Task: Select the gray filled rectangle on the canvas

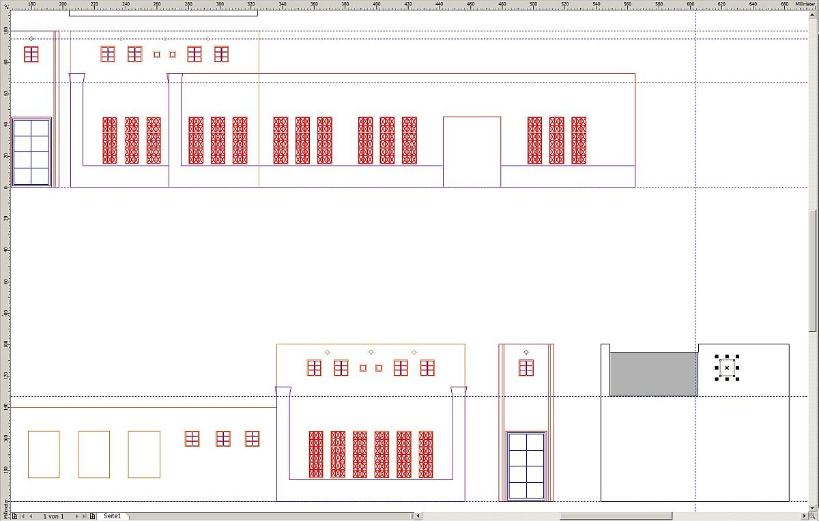Action: point(652,374)
